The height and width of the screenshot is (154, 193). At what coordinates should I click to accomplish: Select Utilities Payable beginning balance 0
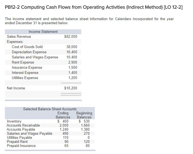pyautogui.click(x=89, y=138)
